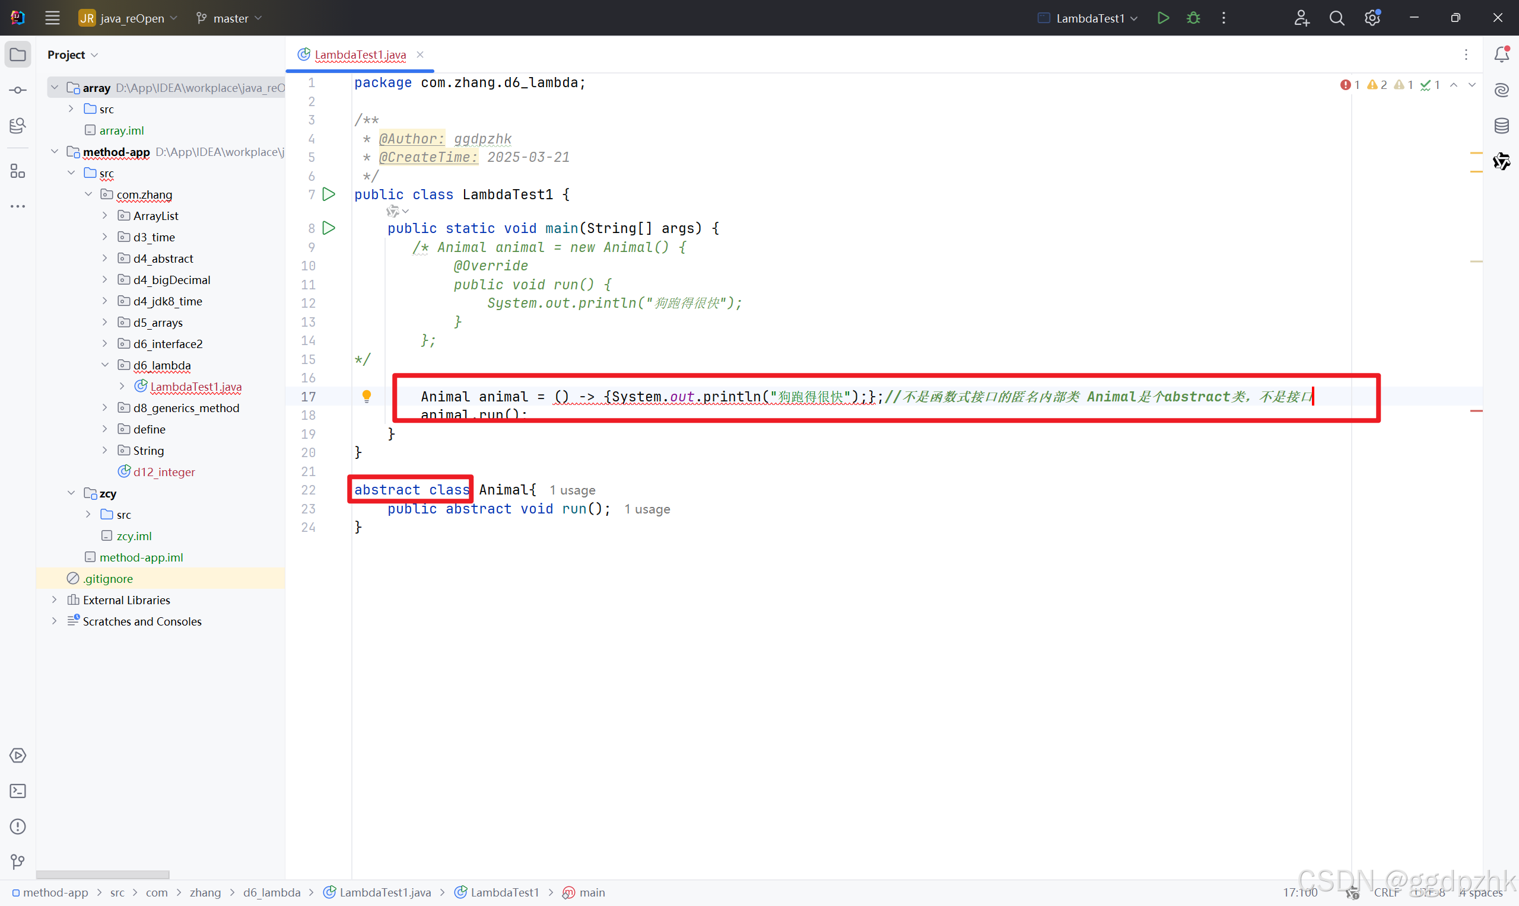Click the yellow intention bulb on line 17

(367, 396)
